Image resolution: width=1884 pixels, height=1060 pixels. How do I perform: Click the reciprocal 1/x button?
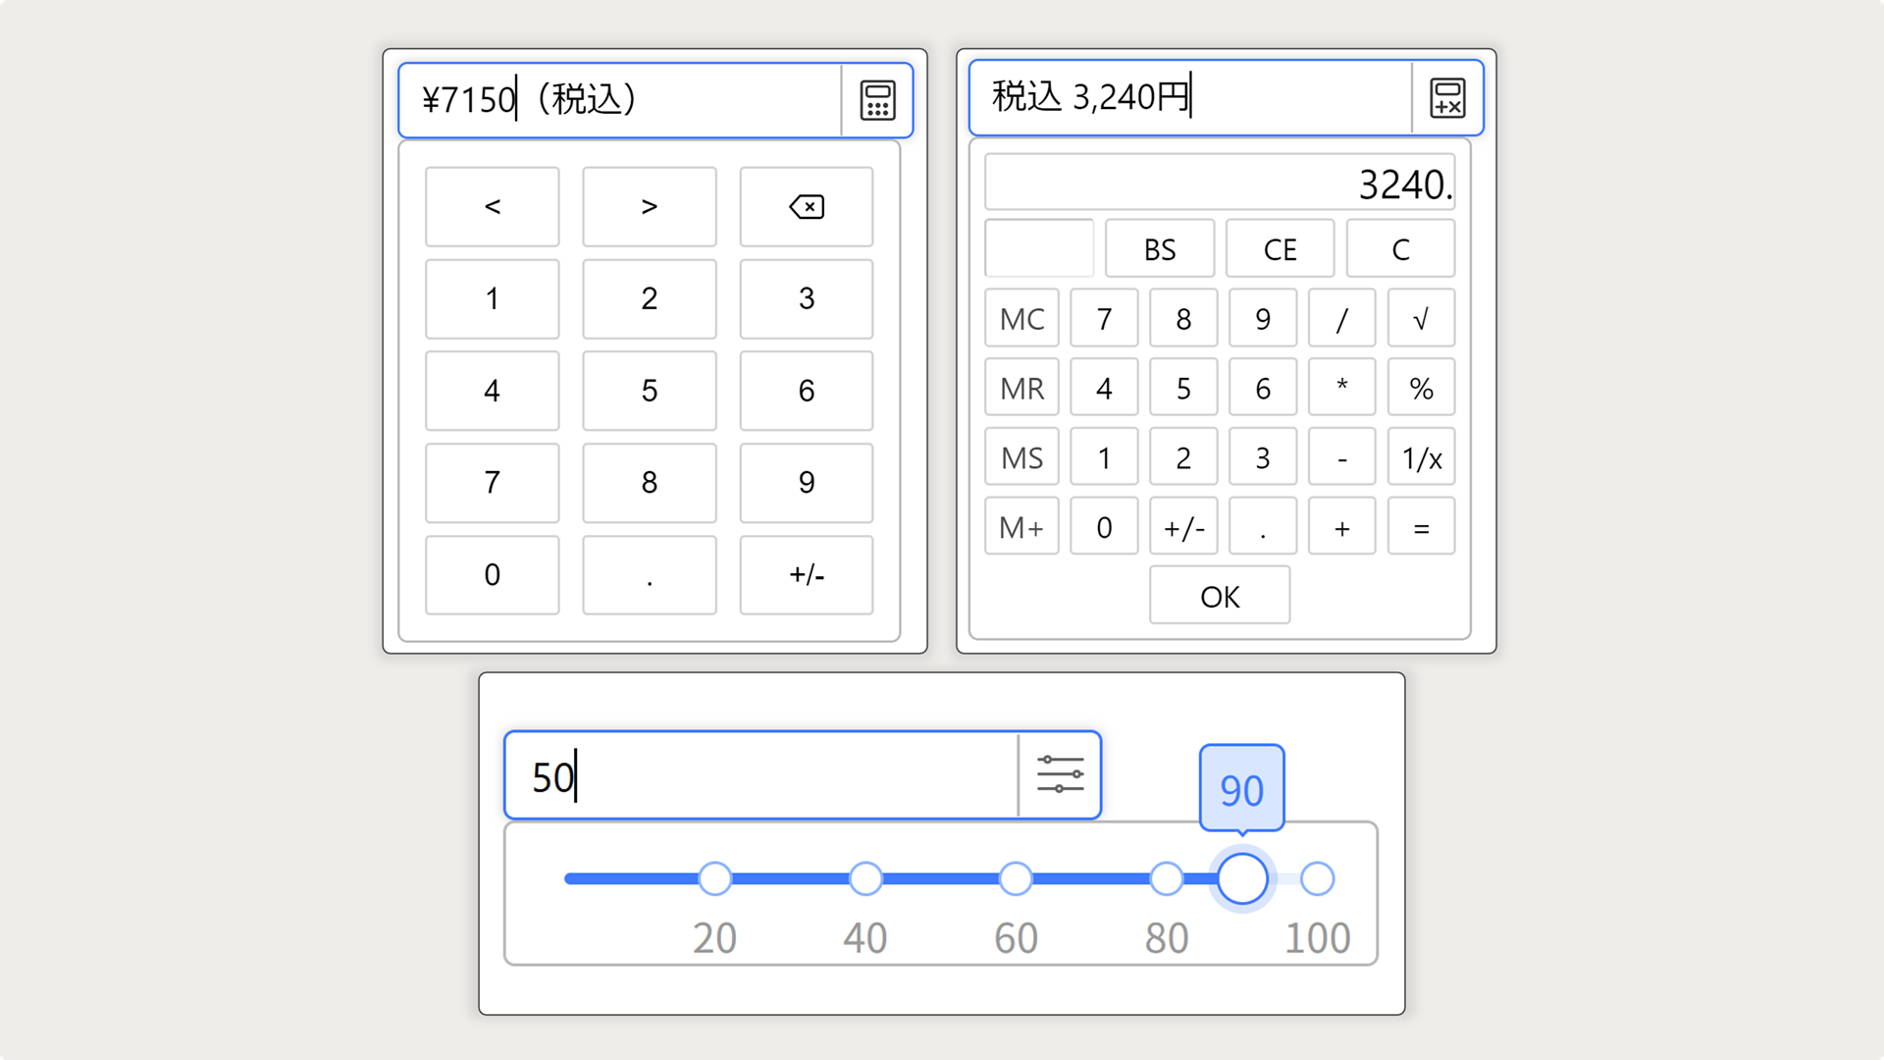pos(1421,456)
